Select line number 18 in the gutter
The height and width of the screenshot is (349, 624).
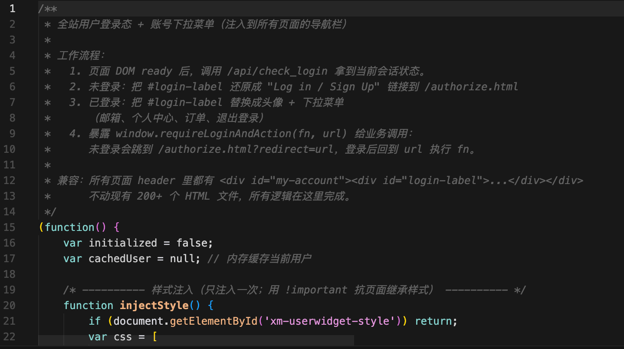[x=9, y=274]
